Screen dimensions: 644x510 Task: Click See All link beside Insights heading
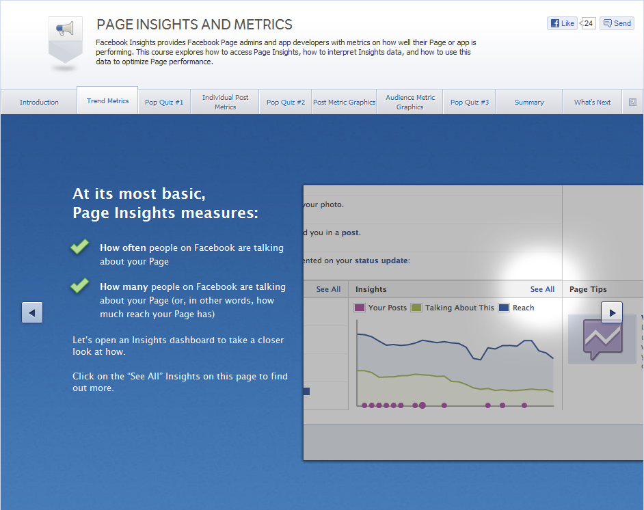[x=542, y=289]
